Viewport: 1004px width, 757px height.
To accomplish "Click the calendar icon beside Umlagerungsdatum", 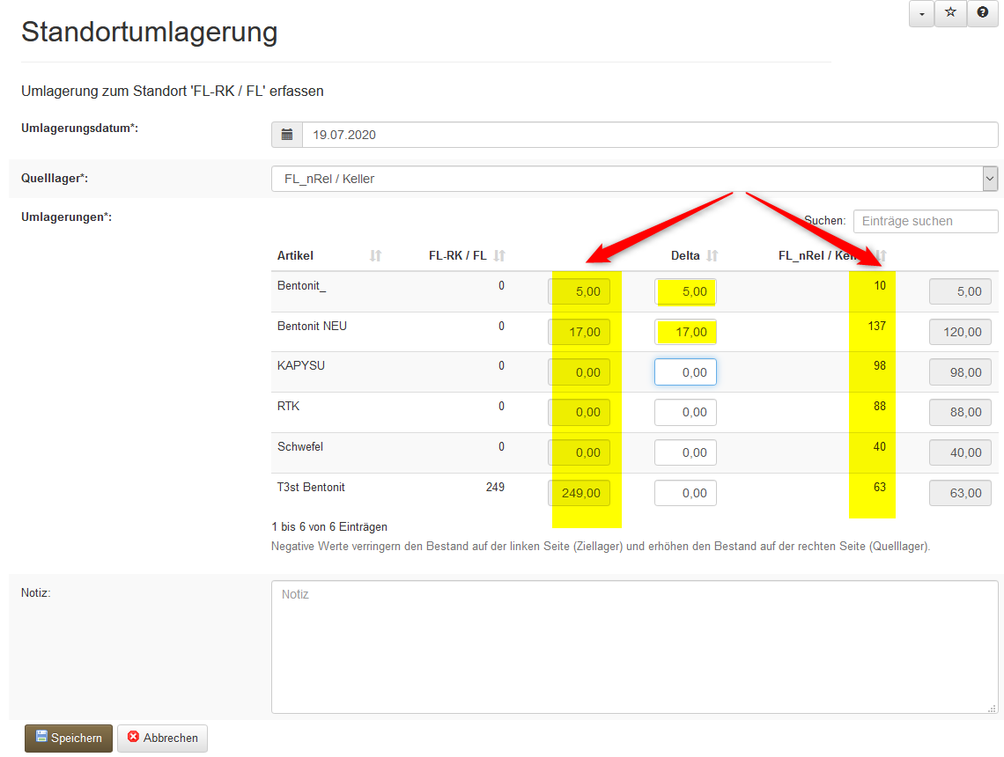I will pos(287,135).
